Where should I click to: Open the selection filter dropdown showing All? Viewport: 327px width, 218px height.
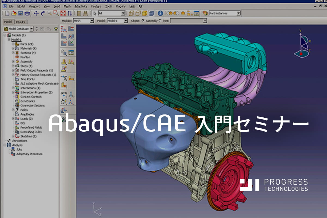(111, 13)
